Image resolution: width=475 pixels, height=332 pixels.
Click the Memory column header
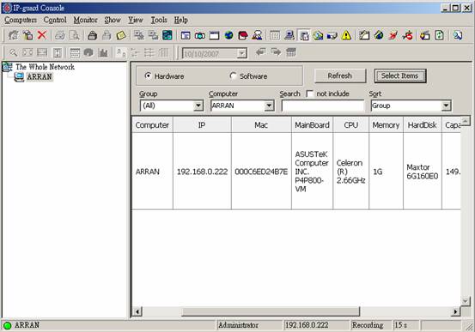tap(386, 125)
